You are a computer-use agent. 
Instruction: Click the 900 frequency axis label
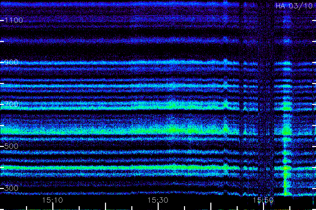[x=11, y=62]
